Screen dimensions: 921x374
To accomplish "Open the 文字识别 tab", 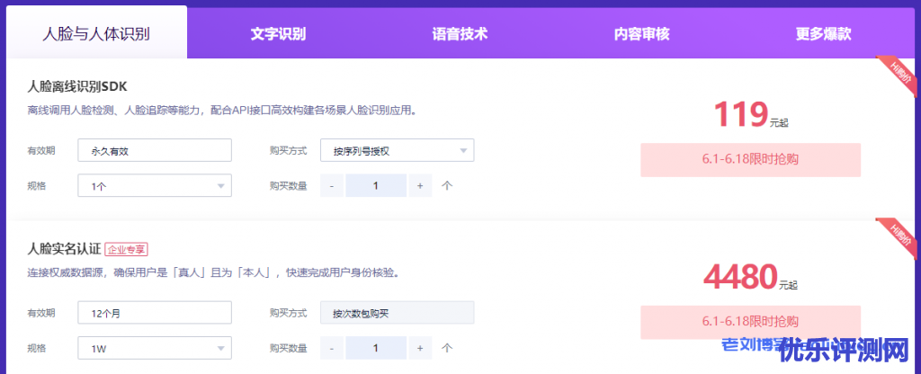I will pyautogui.click(x=278, y=34).
